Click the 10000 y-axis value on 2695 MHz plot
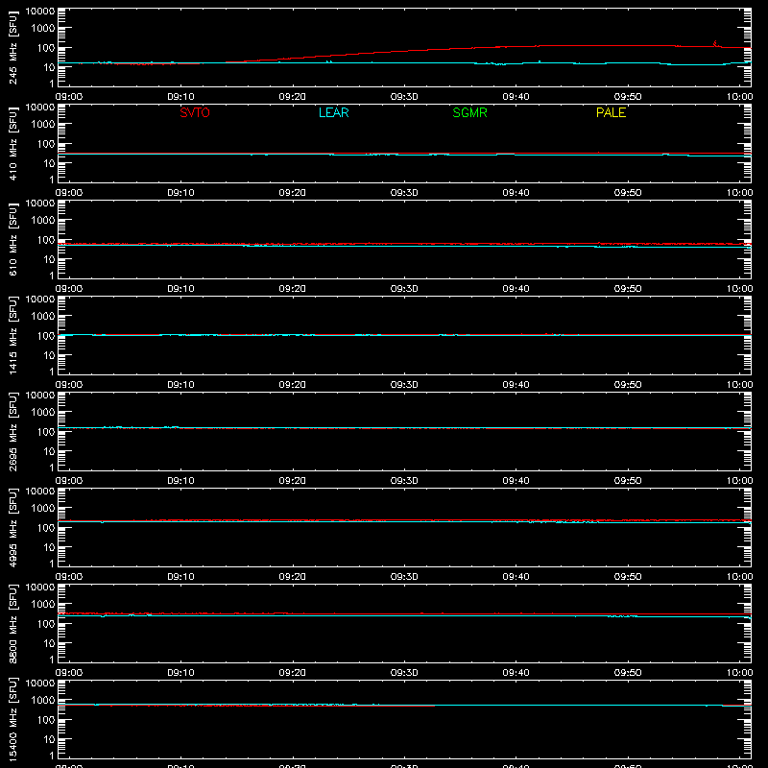The height and width of the screenshot is (768, 768). pos(40,396)
